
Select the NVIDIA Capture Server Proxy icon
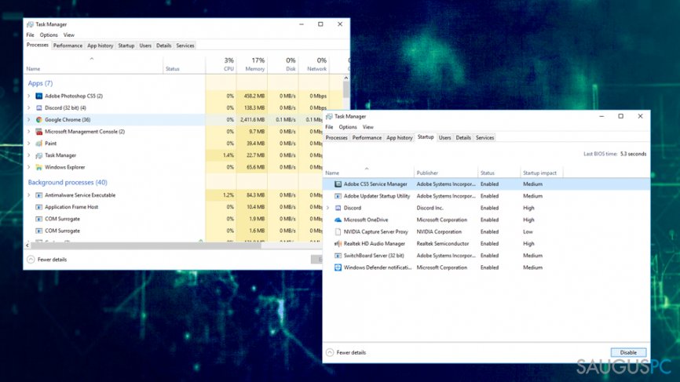(x=338, y=231)
